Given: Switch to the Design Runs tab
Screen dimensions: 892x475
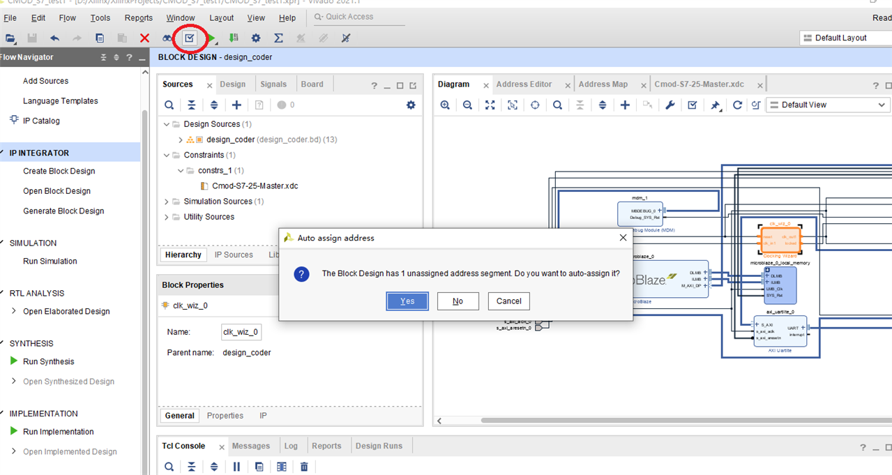Looking at the screenshot, I should (379, 446).
